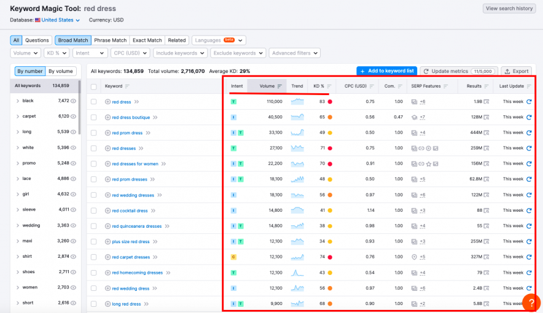Open SERP snapshot icon in red dress results
The width and height of the screenshot is (543, 313).
click(x=486, y=101)
